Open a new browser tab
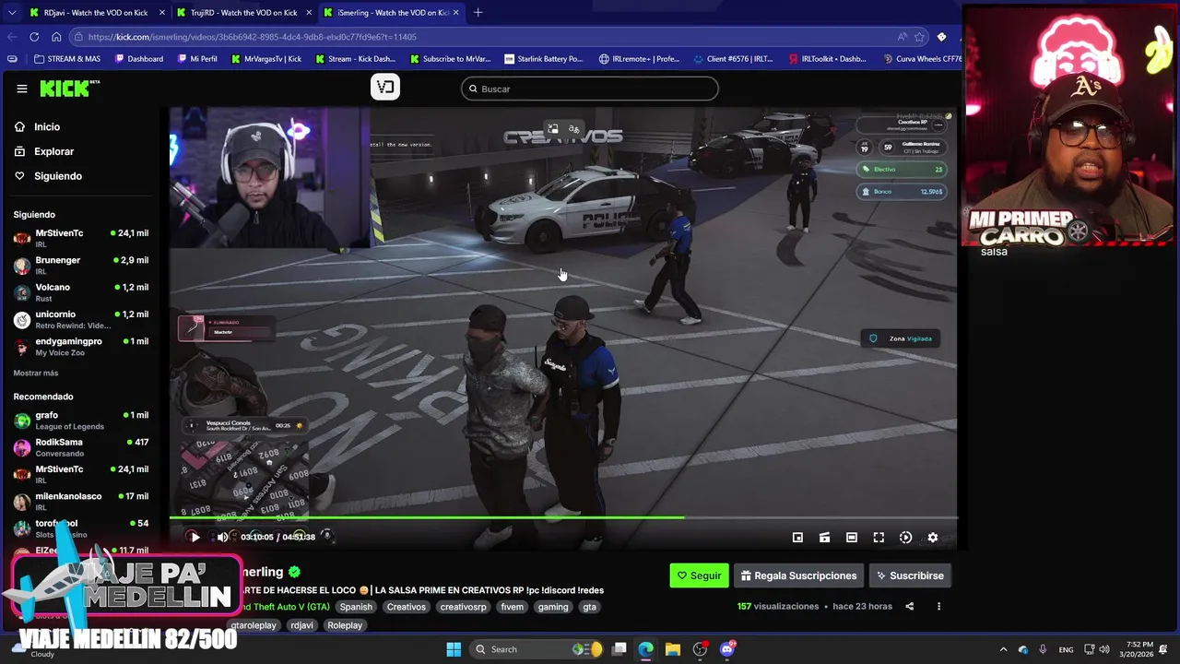Screen dimensions: 1180x664 point(478,13)
